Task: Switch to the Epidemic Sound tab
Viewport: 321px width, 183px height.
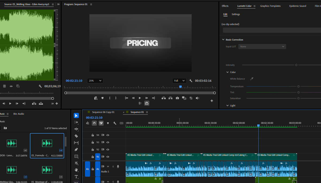Action: coord(298,6)
